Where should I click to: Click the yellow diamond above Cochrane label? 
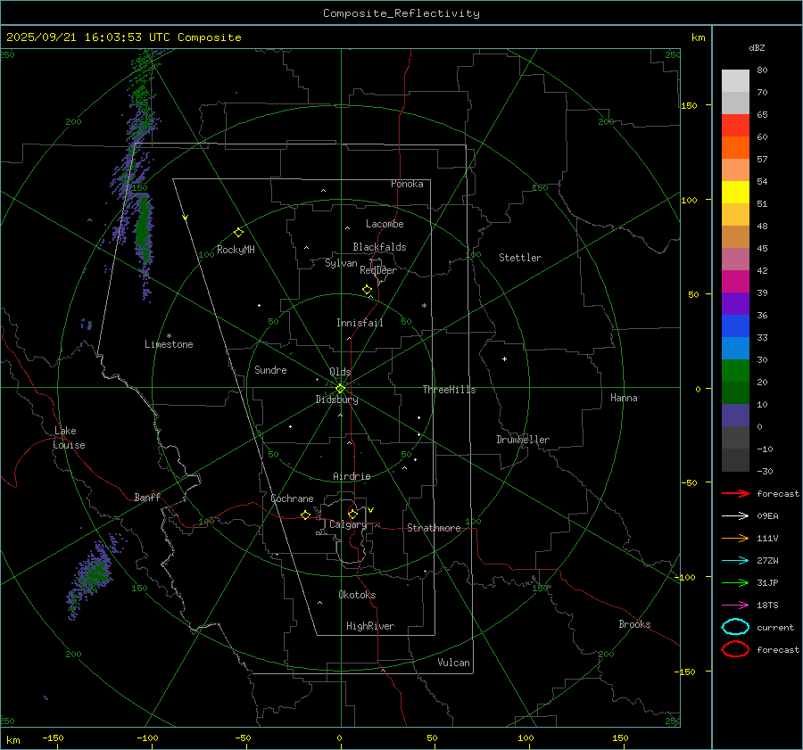305,515
